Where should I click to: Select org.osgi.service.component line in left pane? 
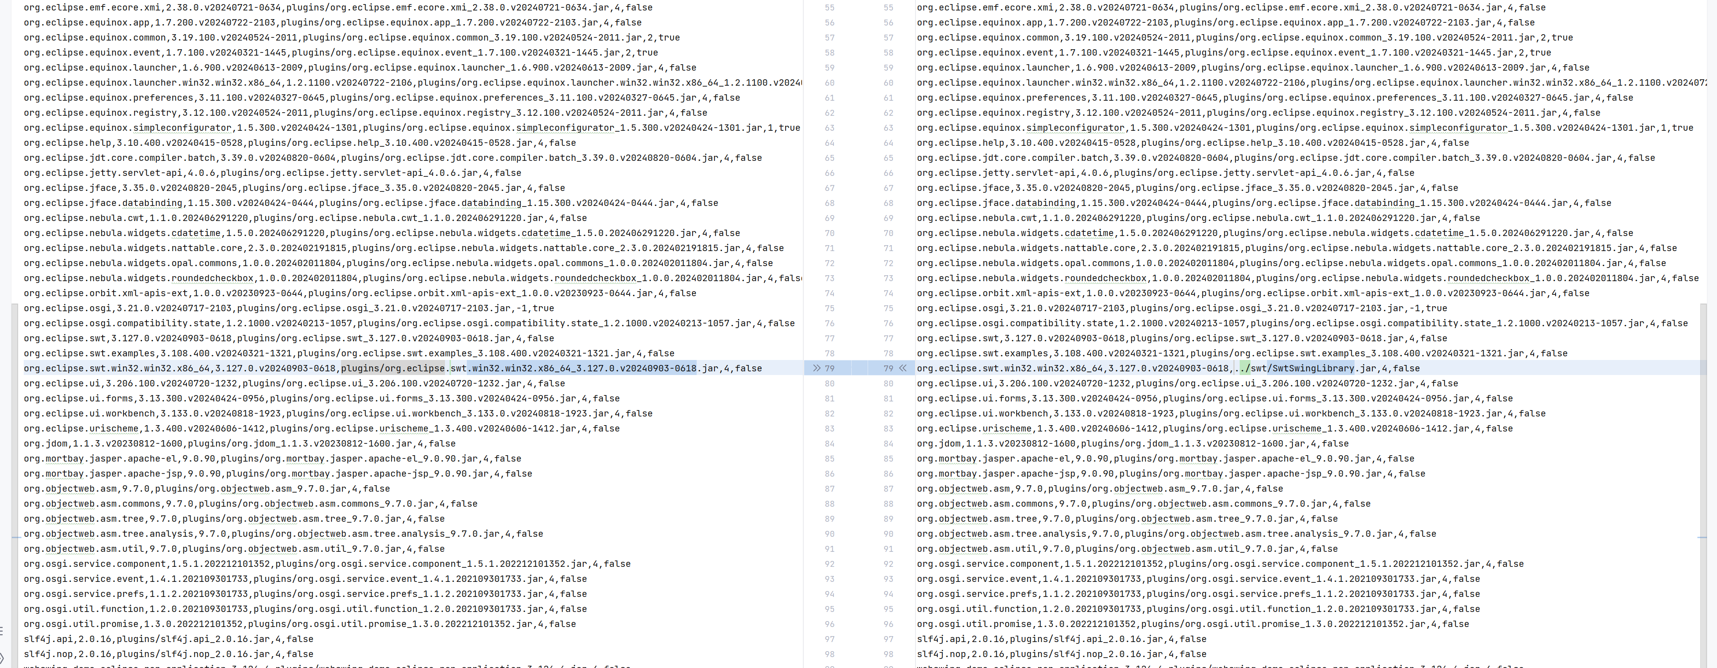(x=327, y=564)
